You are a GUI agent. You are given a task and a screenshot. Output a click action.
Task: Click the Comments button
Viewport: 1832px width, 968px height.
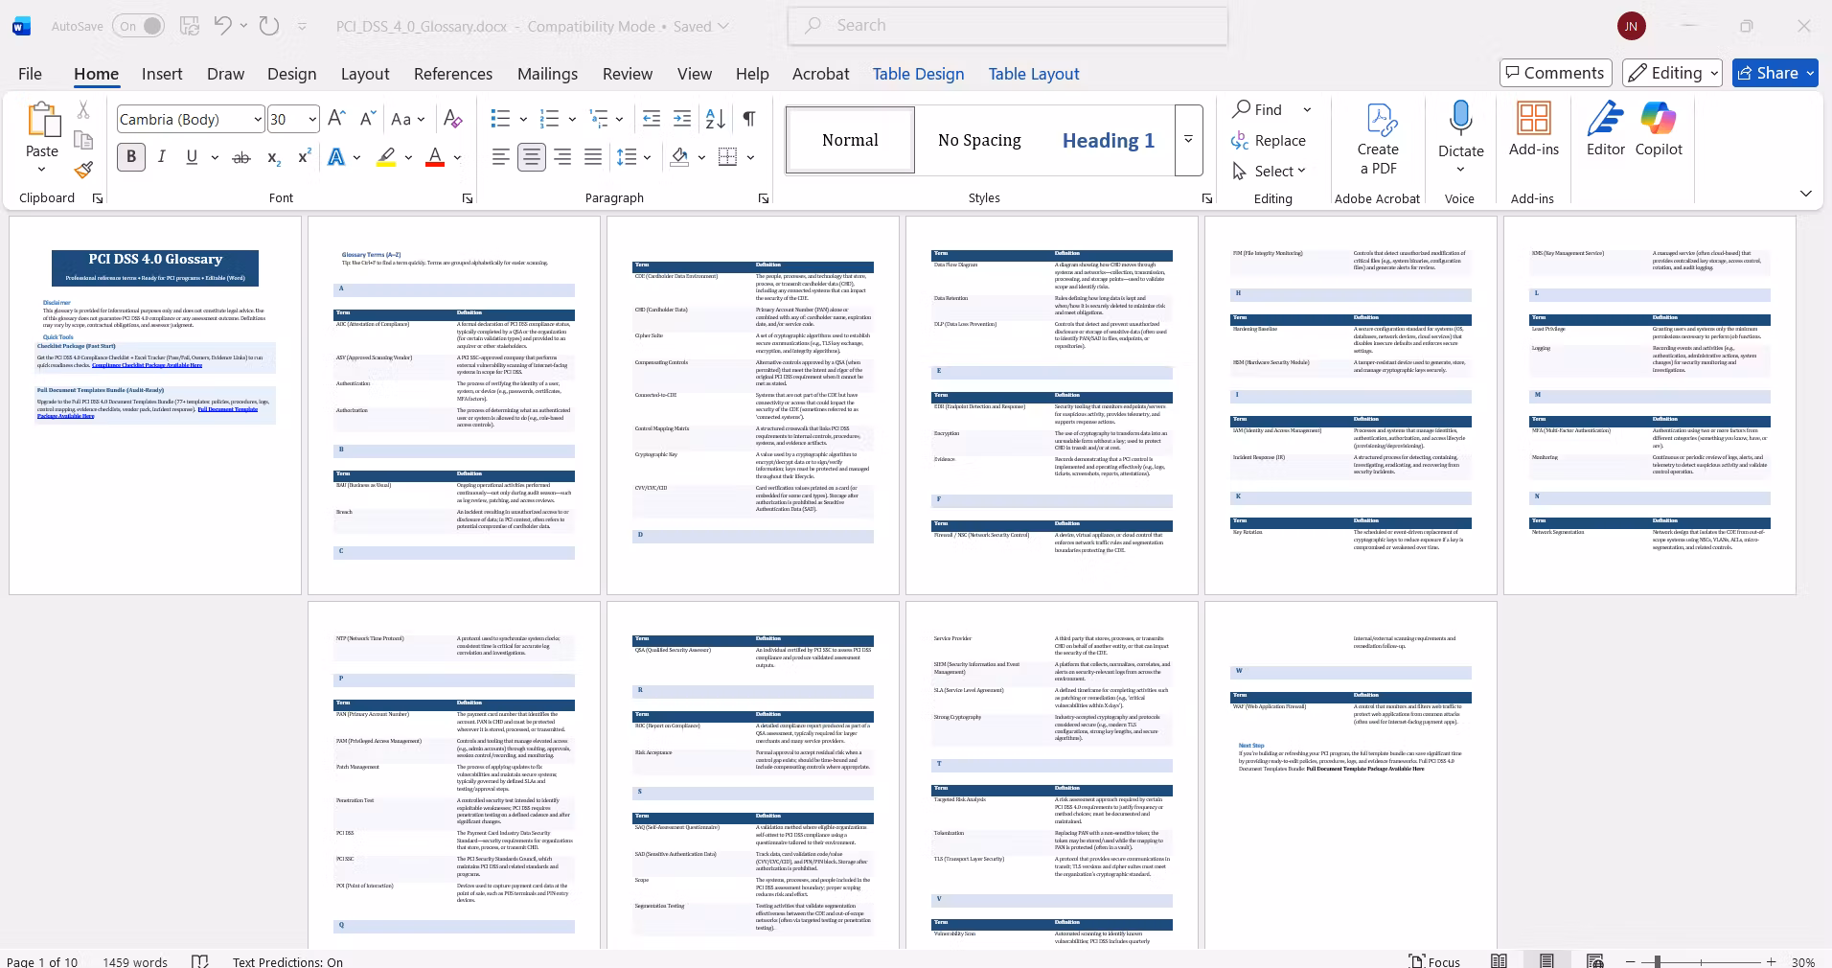1556,73
